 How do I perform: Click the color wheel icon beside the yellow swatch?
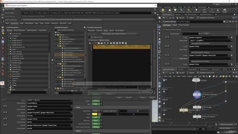(99, 114)
